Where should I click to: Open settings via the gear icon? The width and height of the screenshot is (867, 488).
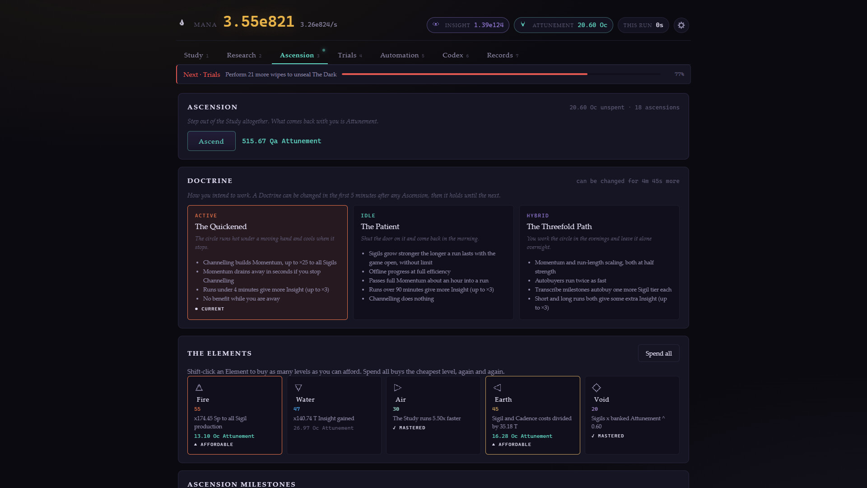point(681,25)
